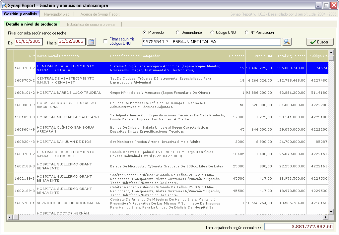Click the Grupo Nº 4: Sales Y Azucares cell
Image resolution: width=339 pixels, height=235 pixels.
[168, 93]
